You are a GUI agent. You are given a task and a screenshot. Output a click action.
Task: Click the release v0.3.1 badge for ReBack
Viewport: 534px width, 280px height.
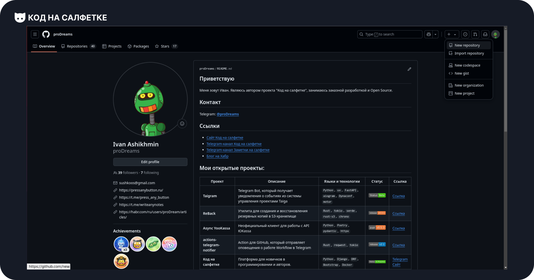click(x=377, y=213)
